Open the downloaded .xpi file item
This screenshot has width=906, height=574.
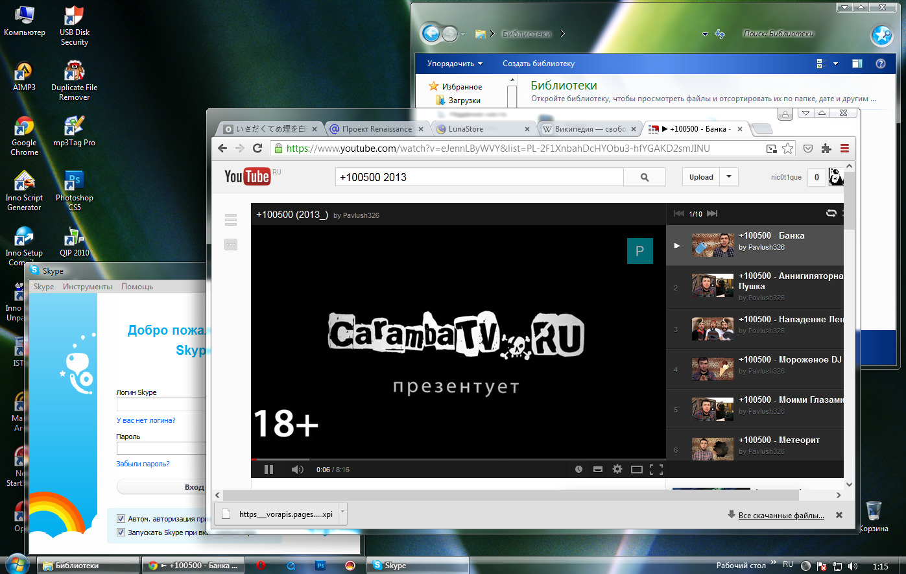point(278,514)
